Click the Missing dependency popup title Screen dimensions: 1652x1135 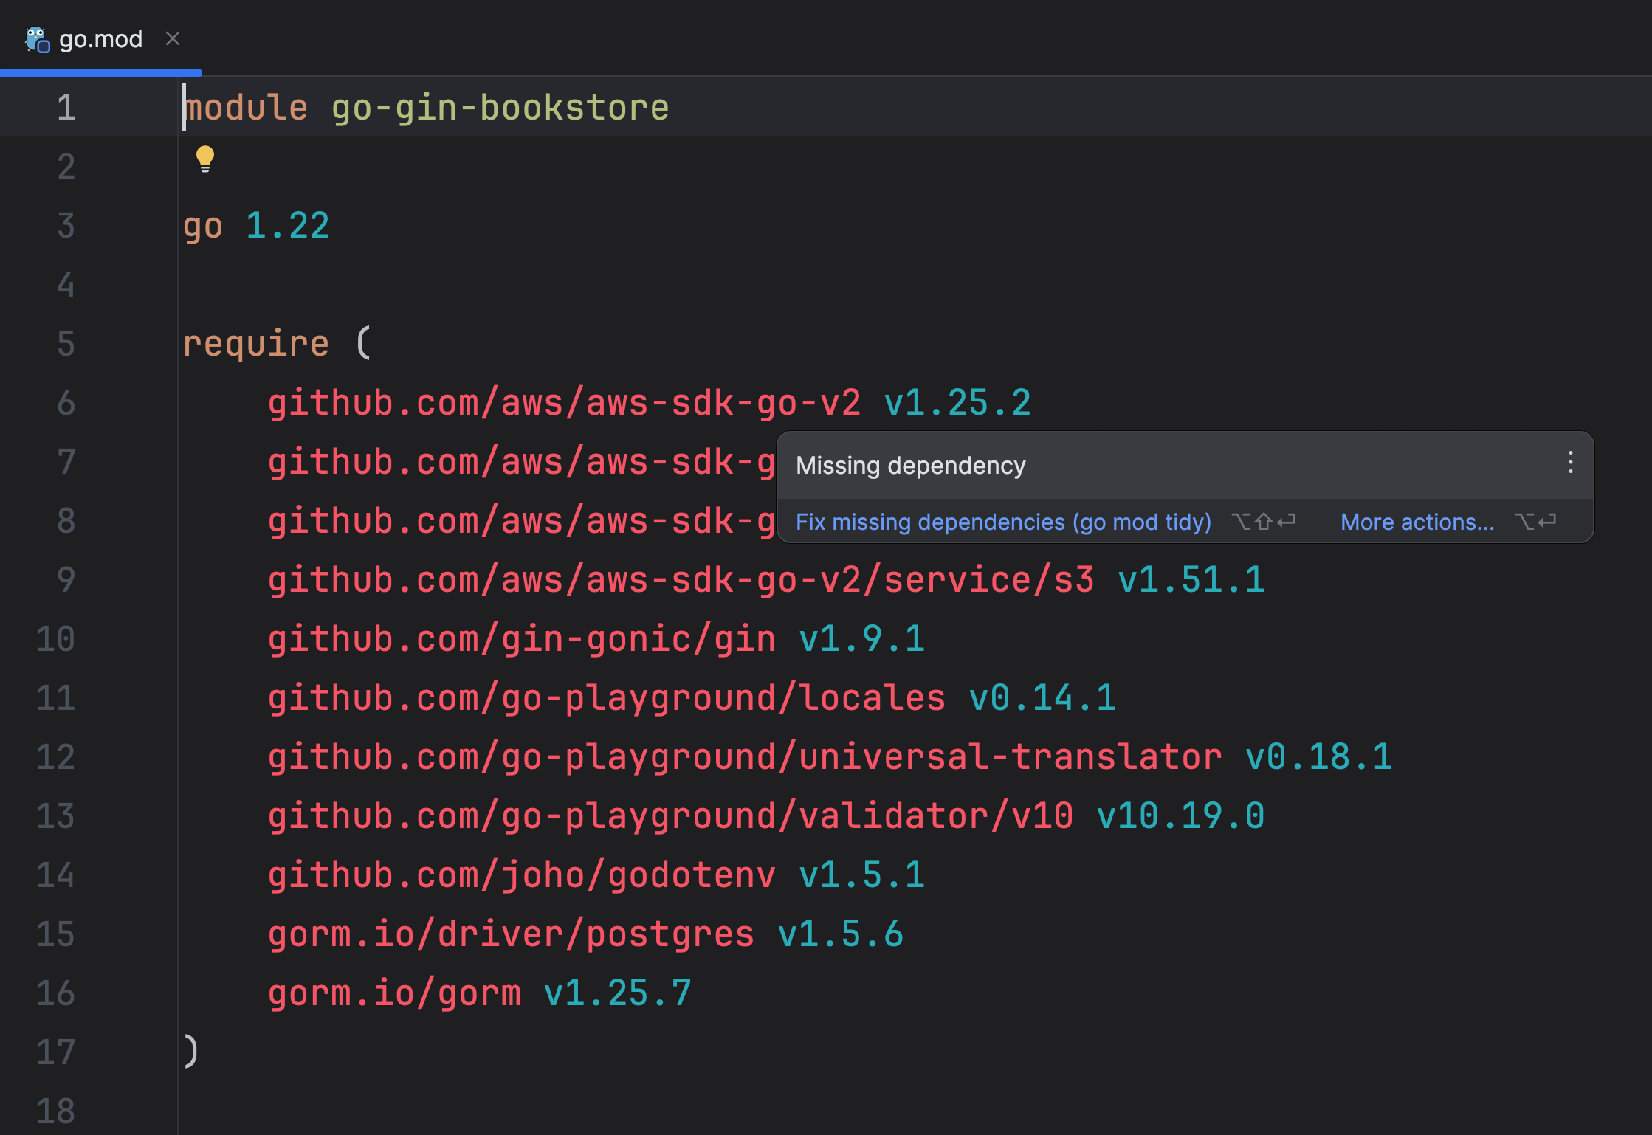910,465
